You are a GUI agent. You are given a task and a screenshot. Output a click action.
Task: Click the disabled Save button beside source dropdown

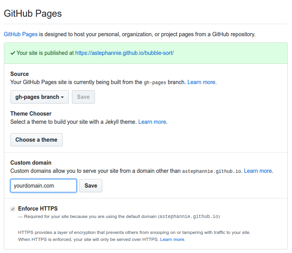(83, 97)
